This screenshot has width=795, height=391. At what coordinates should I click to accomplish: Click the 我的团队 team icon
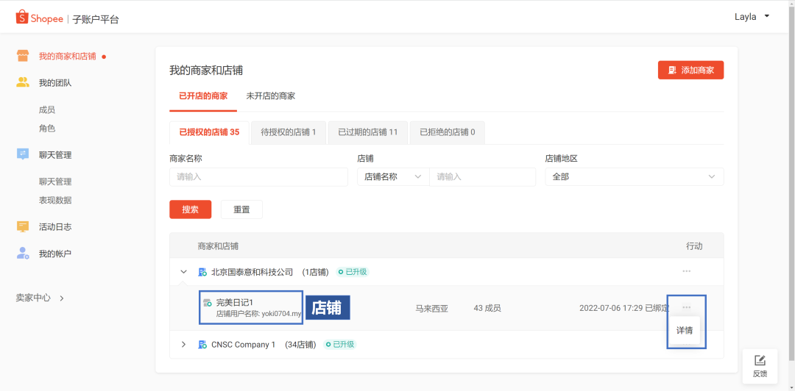pos(23,82)
